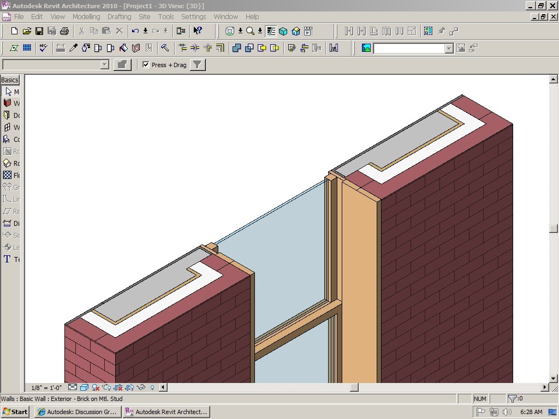Open the type selector dropdown
The width and height of the screenshot is (559, 419).
[x=105, y=65]
